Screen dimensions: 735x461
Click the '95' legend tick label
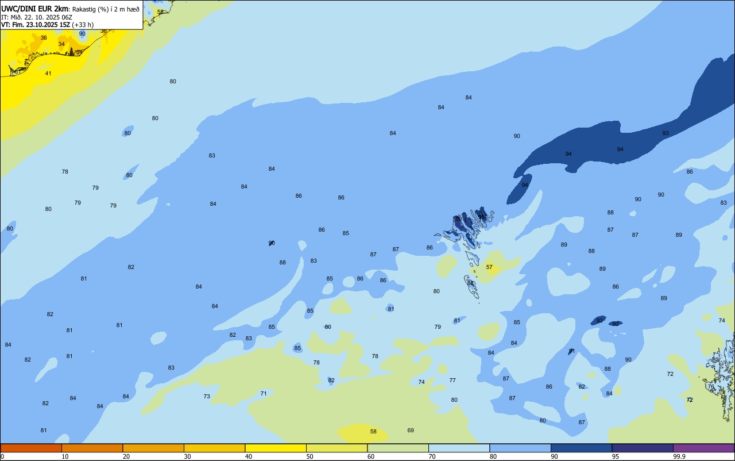click(616, 456)
